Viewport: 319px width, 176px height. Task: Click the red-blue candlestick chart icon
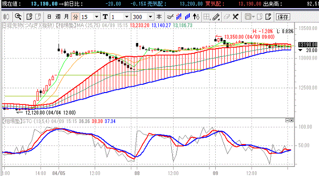click(179, 17)
